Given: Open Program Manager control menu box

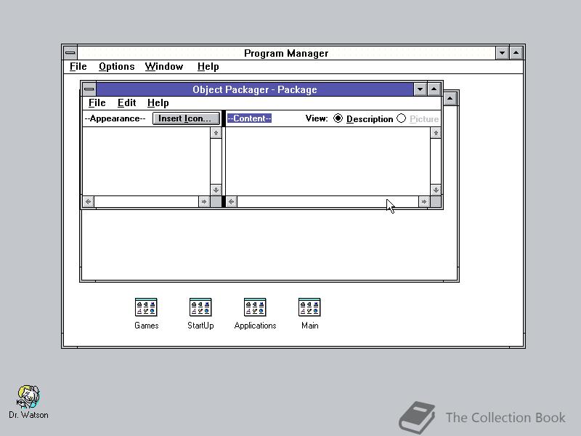Looking at the screenshot, I should click(x=70, y=52).
